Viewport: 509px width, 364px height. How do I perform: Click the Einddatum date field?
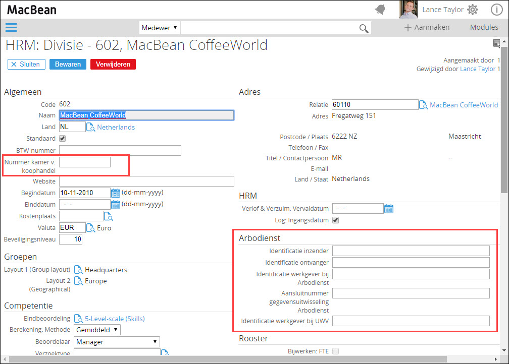(85, 205)
